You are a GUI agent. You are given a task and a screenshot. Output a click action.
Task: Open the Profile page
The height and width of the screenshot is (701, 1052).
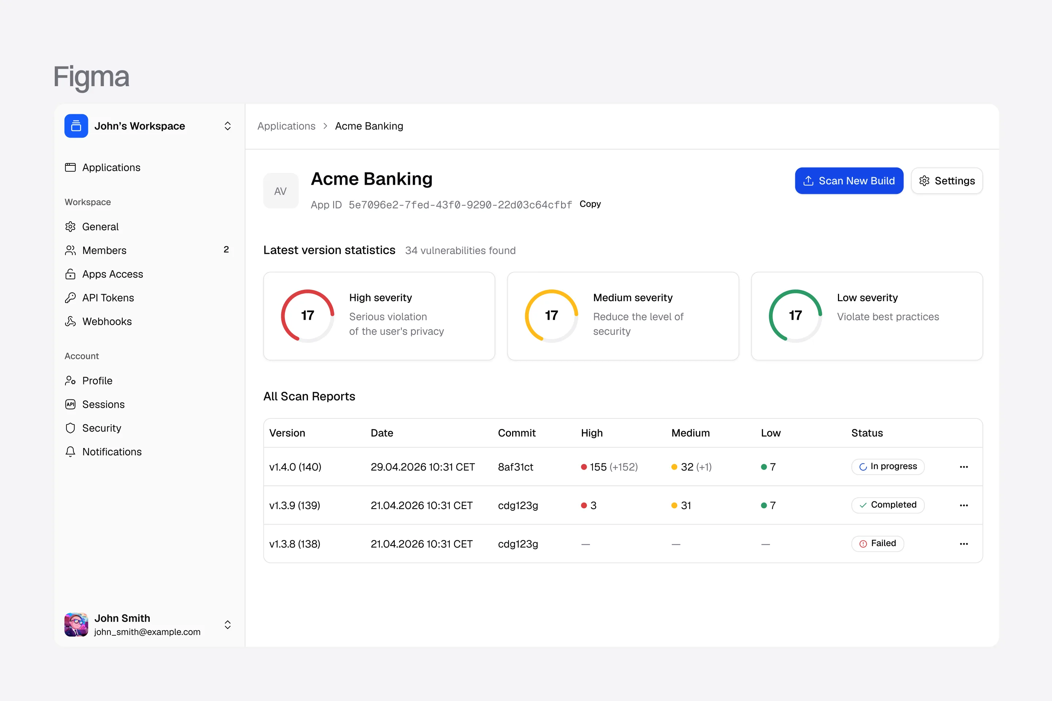tap(97, 380)
